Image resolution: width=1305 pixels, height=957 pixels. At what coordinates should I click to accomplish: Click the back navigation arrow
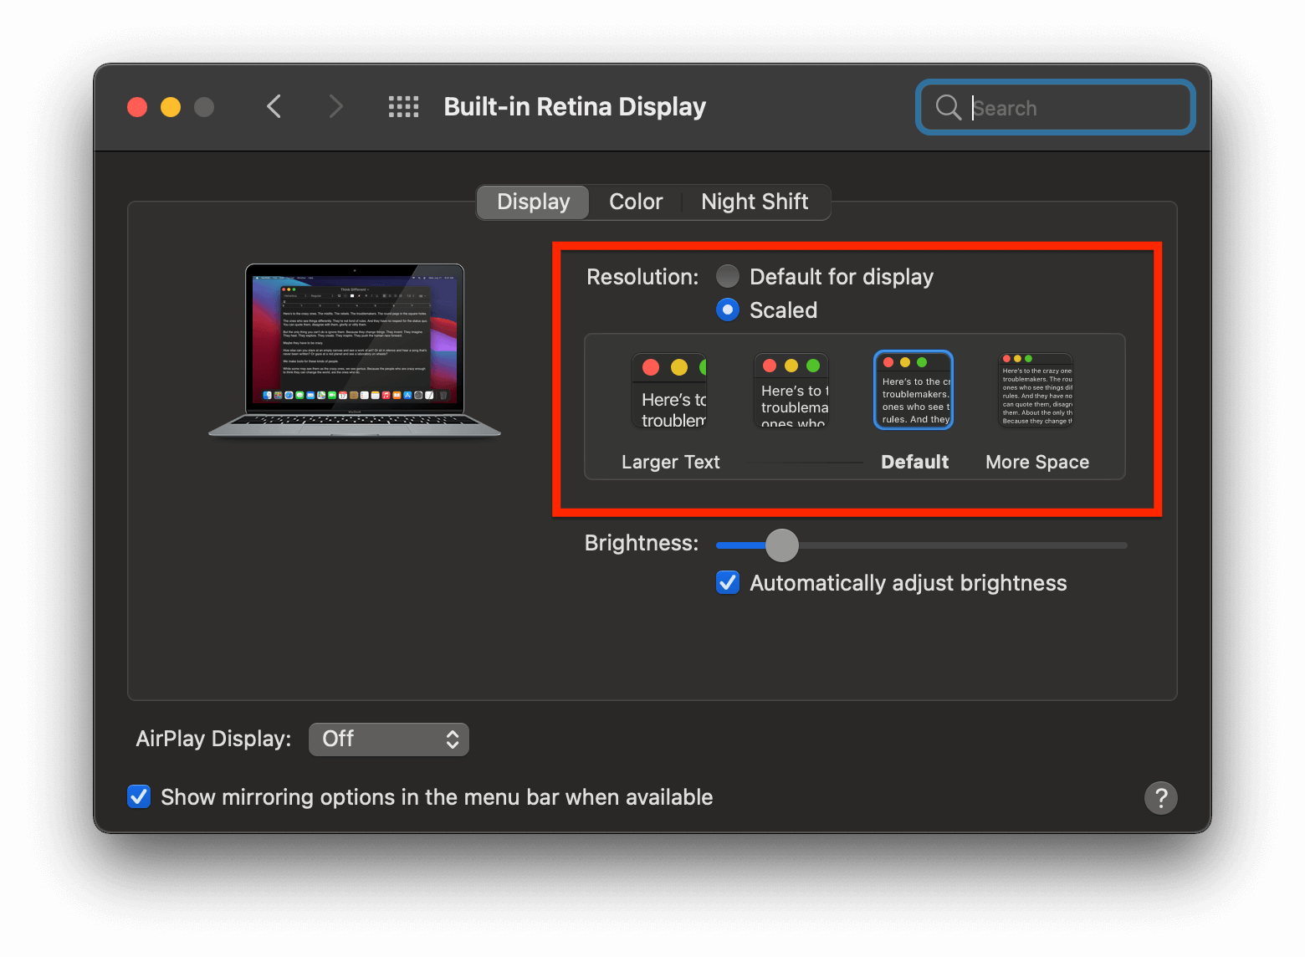pyautogui.click(x=274, y=106)
